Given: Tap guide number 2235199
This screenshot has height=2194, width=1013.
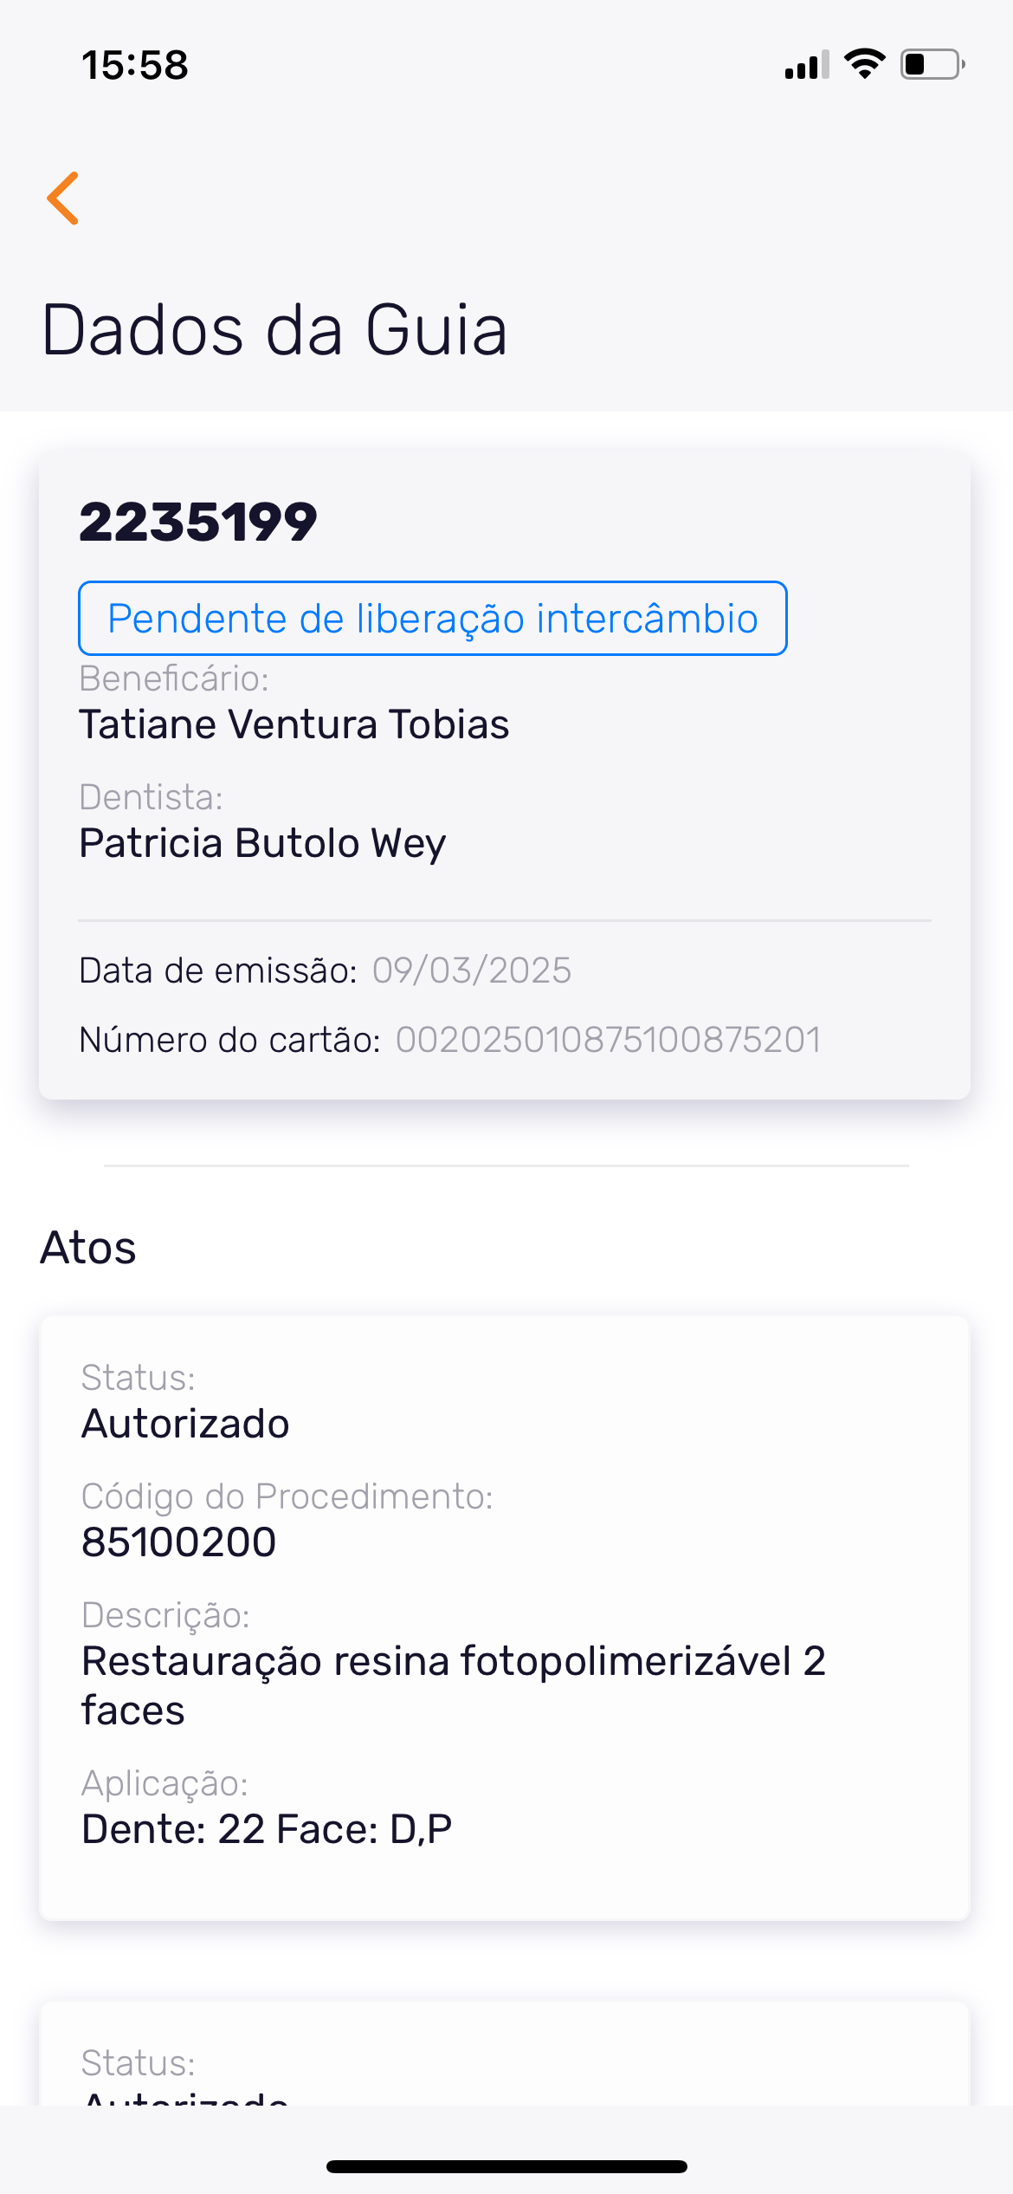Looking at the screenshot, I should [198, 522].
